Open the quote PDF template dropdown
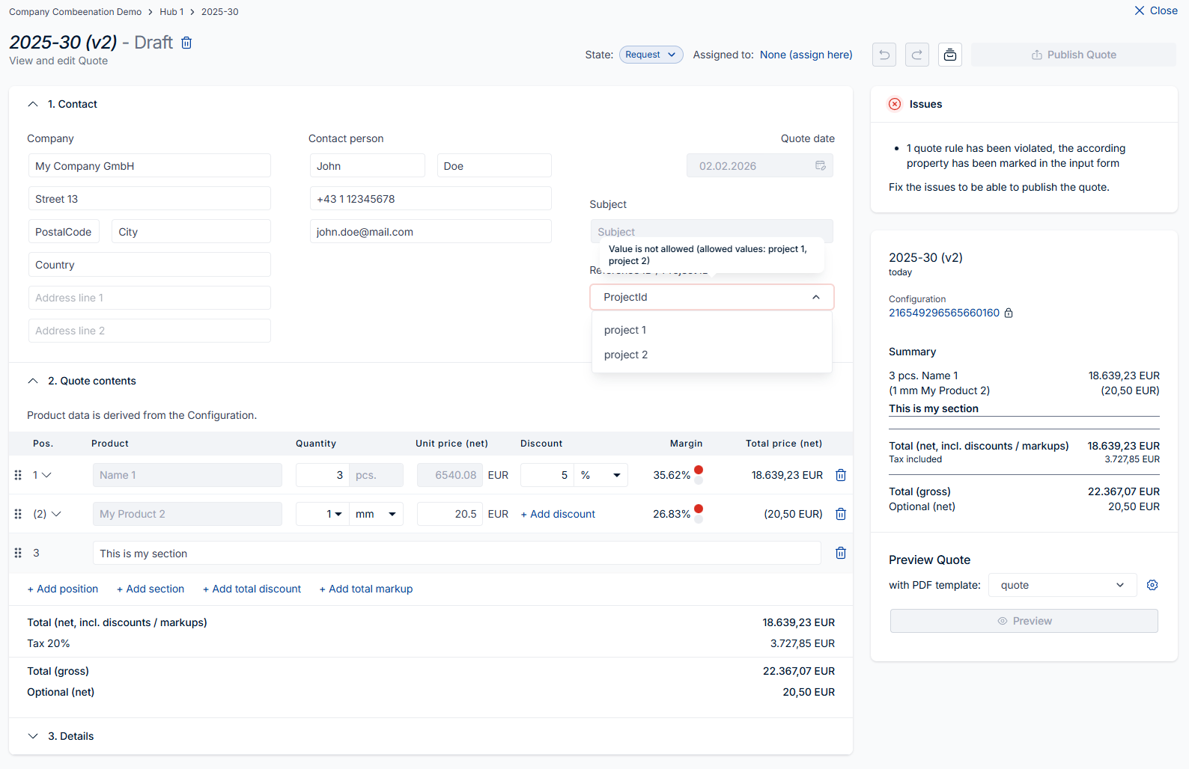 (x=1062, y=585)
